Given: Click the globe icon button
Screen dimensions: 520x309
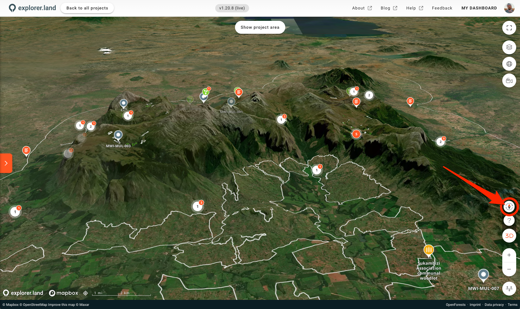Looking at the screenshot, I should pyautogui.click(x=509, y=64).
